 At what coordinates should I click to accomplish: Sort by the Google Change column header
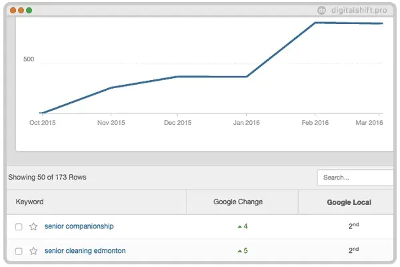(x=238, y=202)
